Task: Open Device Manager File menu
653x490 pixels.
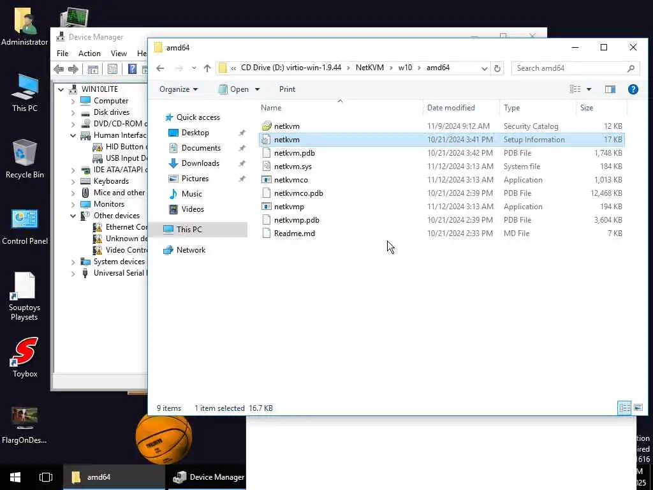Action: click(x=62, y=54)
